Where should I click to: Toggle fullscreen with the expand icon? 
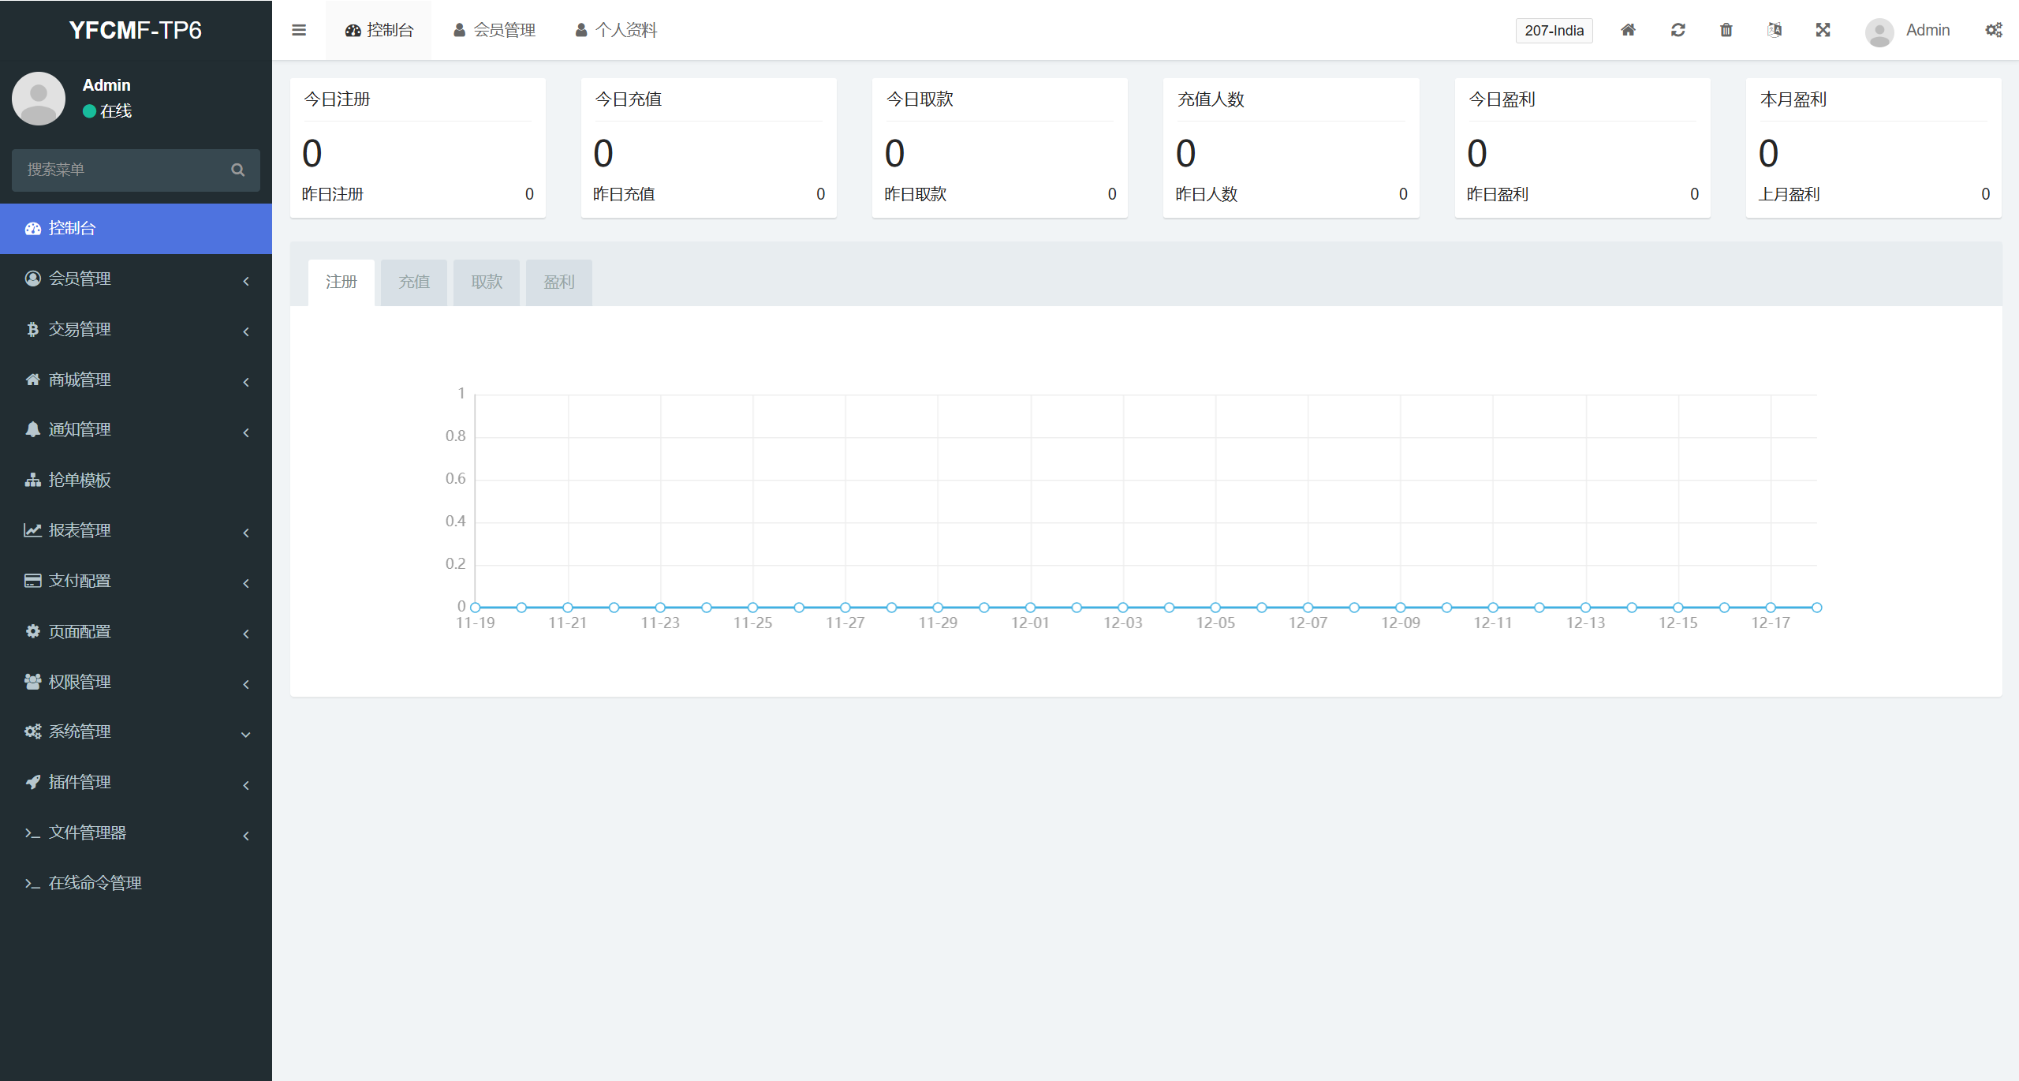point(1823,30)
